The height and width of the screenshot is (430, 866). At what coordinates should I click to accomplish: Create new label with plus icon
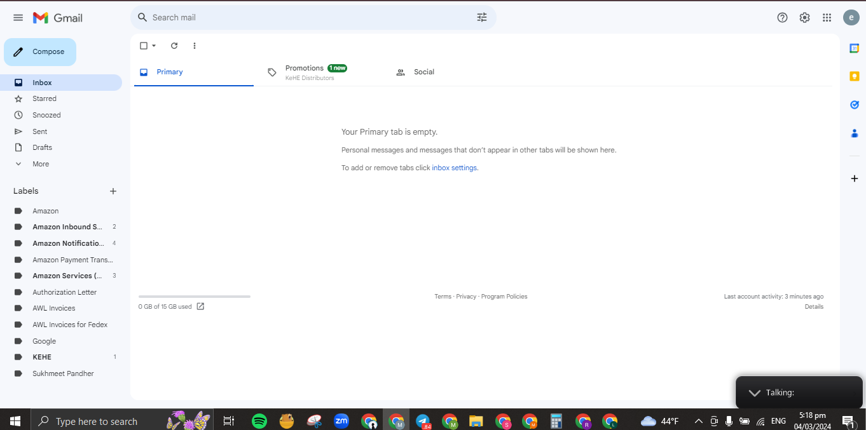113,191
